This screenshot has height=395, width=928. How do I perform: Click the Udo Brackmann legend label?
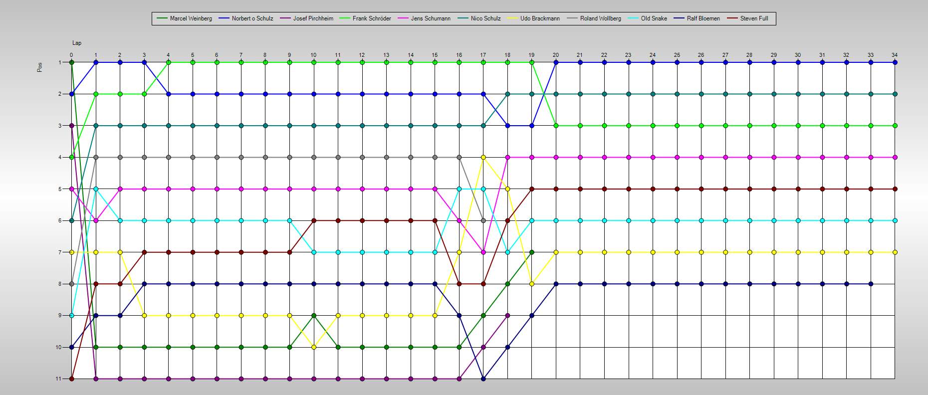coord(540,18)
